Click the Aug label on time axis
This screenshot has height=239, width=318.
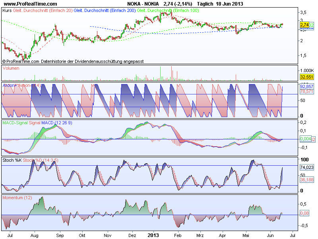coord(34,235)
